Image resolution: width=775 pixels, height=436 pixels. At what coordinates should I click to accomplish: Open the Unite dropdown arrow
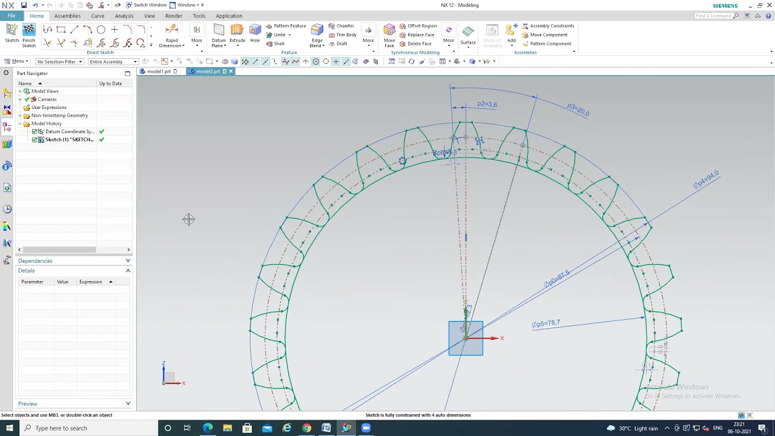tap(289, 35)
